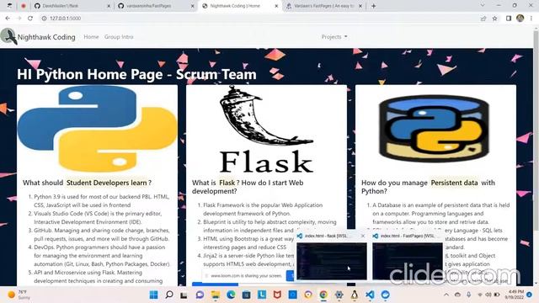This screenshot has width=539, height=303.
Task: Open Microsoft Store from the taskbar
Action: 246,295
